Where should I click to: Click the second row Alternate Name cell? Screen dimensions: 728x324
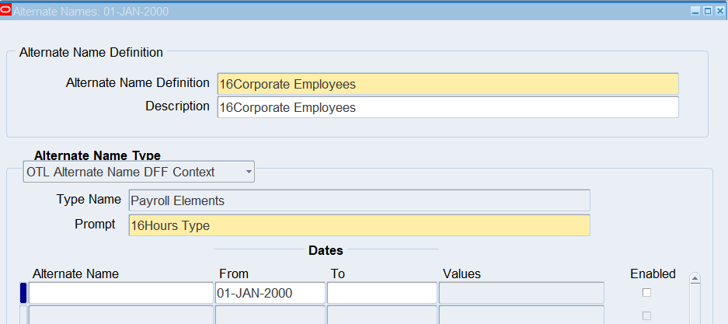[120, 315]
